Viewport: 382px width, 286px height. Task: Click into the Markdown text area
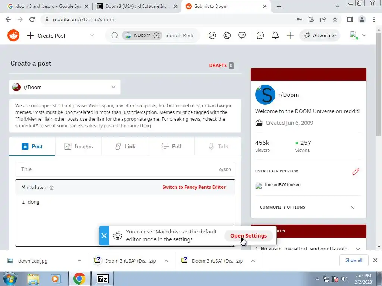(x=125, y=220)
